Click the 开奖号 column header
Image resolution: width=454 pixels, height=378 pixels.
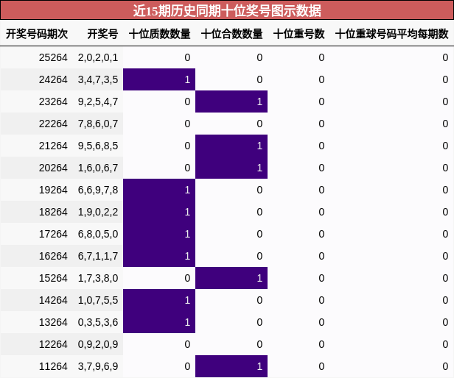click(x=102, y=34)
